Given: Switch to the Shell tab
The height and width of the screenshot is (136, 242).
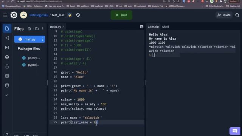Looking at the screenshot, I should pyautogui.click(x=166, y=27).
